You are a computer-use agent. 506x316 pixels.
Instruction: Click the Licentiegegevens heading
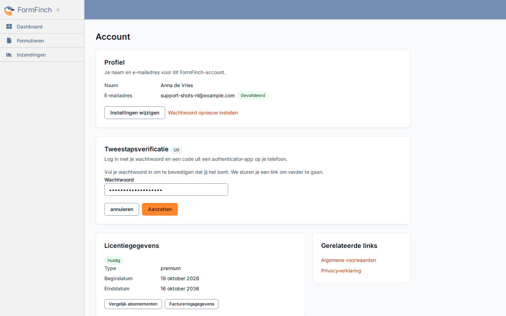click(132, 246)
